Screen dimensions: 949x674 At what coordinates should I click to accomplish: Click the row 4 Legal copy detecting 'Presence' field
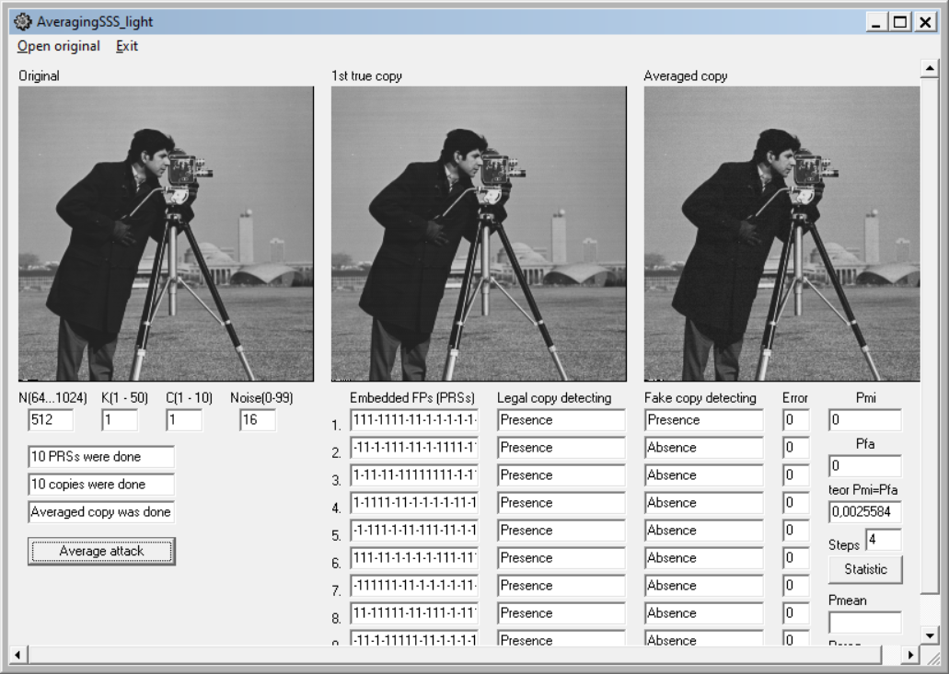[561, 503]
